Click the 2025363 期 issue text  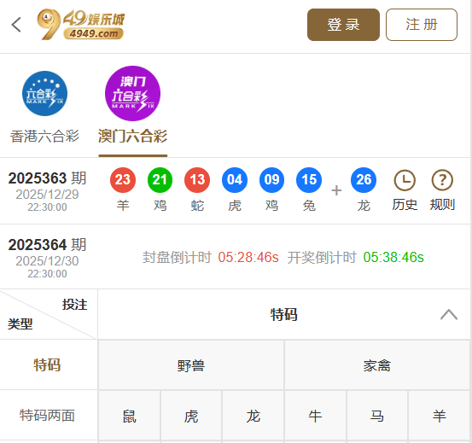(47, 178)
